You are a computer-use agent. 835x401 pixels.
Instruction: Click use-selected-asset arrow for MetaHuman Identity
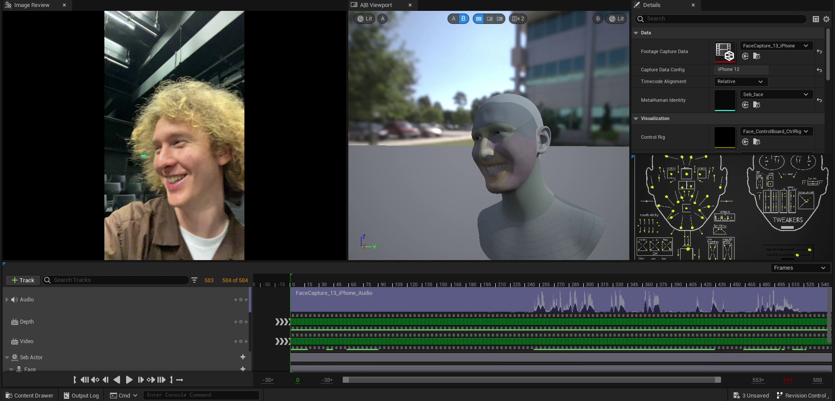(745, 105)
